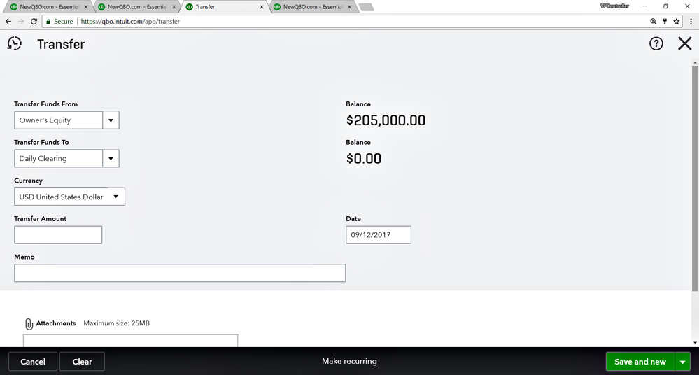Click the zoom magnifier icon in address bar
The width and height of the screenshot is (699, 375).
point(653,22)
